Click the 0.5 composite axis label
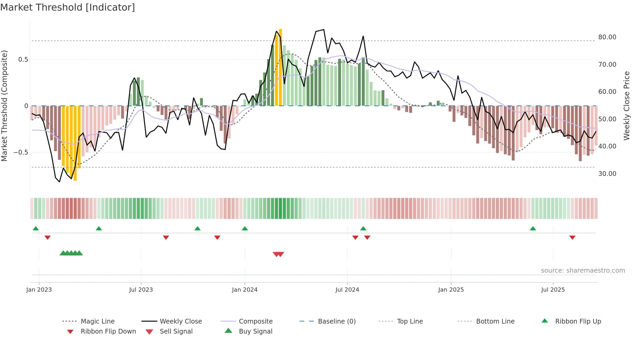The height and width of the screenshot is (356, 634). point(23,60)
